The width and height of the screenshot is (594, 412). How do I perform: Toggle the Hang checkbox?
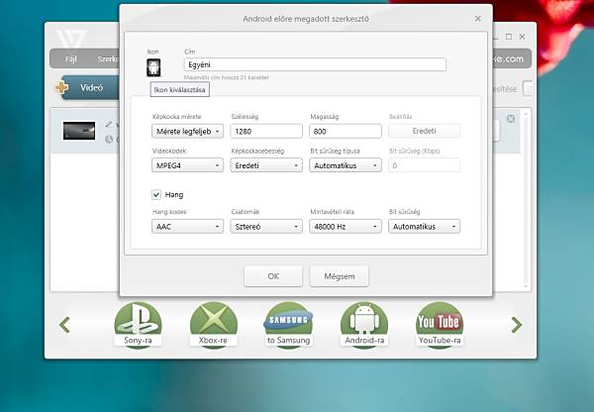click(x=156, y=194)
